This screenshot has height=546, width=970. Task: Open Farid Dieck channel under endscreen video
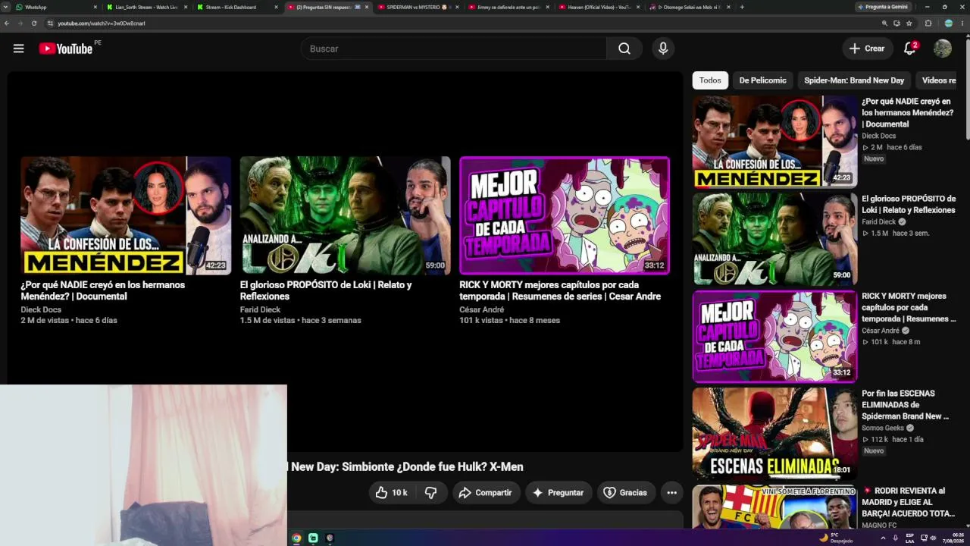tap(260, 309)
